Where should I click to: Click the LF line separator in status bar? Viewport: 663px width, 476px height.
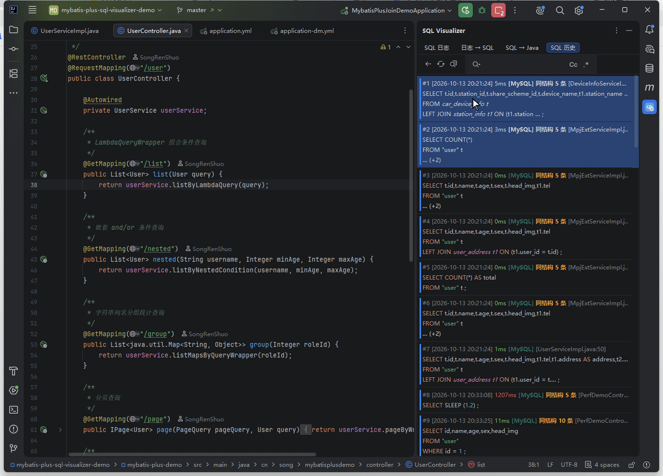coord(550,465)
